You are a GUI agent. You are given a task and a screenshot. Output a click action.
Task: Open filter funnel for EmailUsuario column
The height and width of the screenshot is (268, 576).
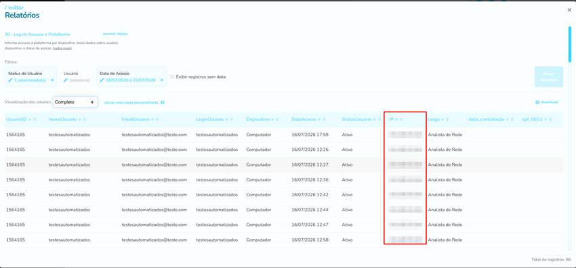pyautogui.click(x=157, y=120)
